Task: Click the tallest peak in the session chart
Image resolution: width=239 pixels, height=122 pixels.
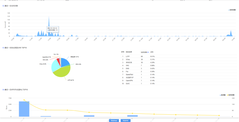Action: tap(49, 17)
